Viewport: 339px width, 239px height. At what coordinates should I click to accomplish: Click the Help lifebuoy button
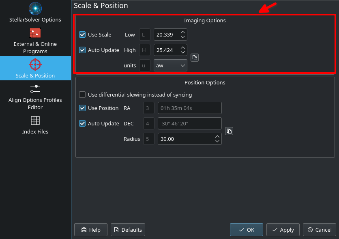click(91, 230)
